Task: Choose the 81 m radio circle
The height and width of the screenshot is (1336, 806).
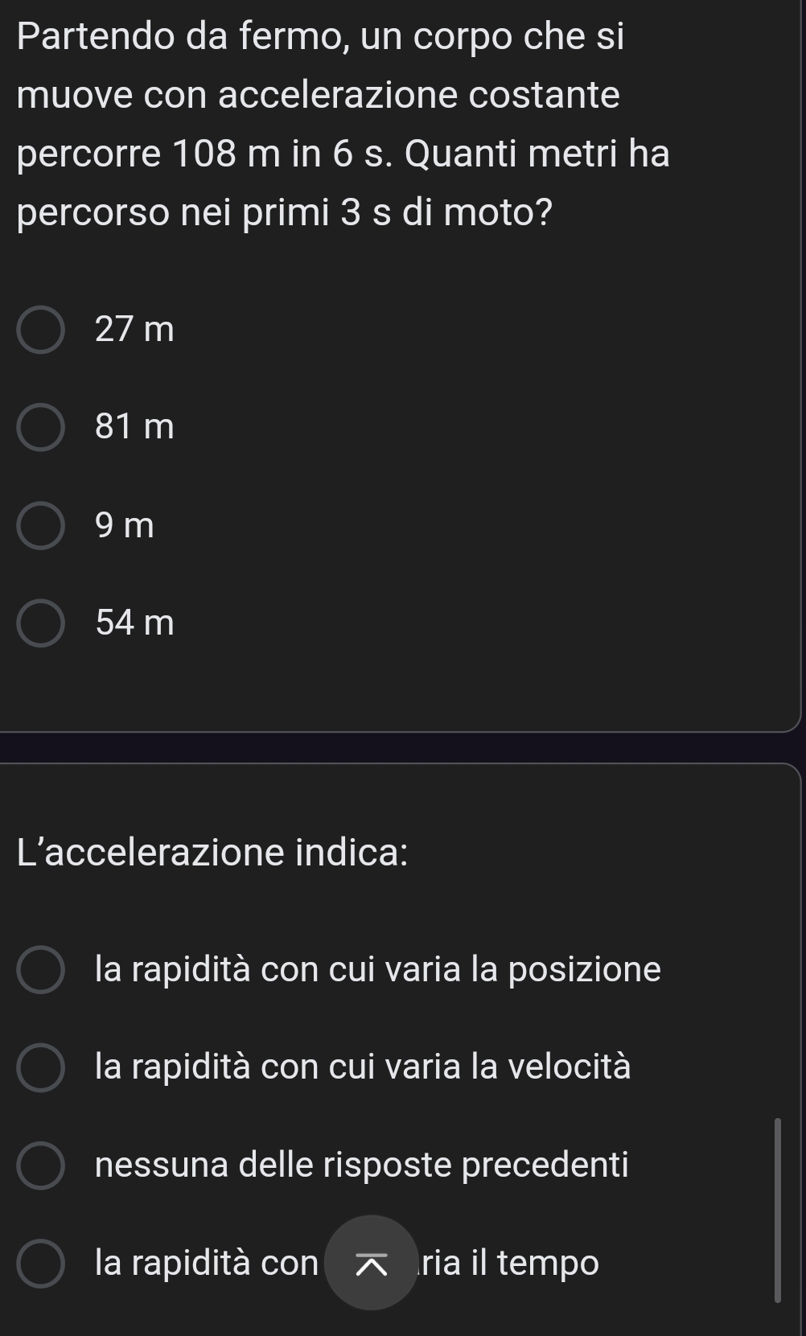Action: 40,427
